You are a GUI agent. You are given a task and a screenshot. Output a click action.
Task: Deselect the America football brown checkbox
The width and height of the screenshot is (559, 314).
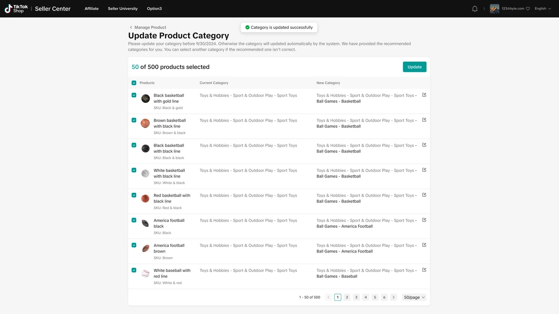click(x=134, y=245)
